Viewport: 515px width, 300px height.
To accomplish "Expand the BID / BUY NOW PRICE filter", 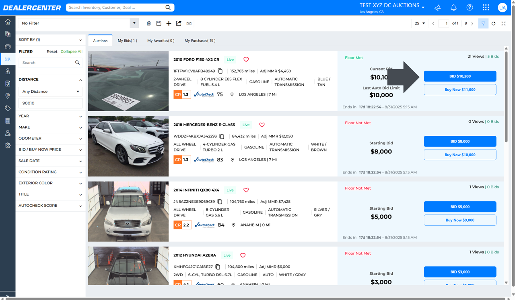I will point(50,149).
